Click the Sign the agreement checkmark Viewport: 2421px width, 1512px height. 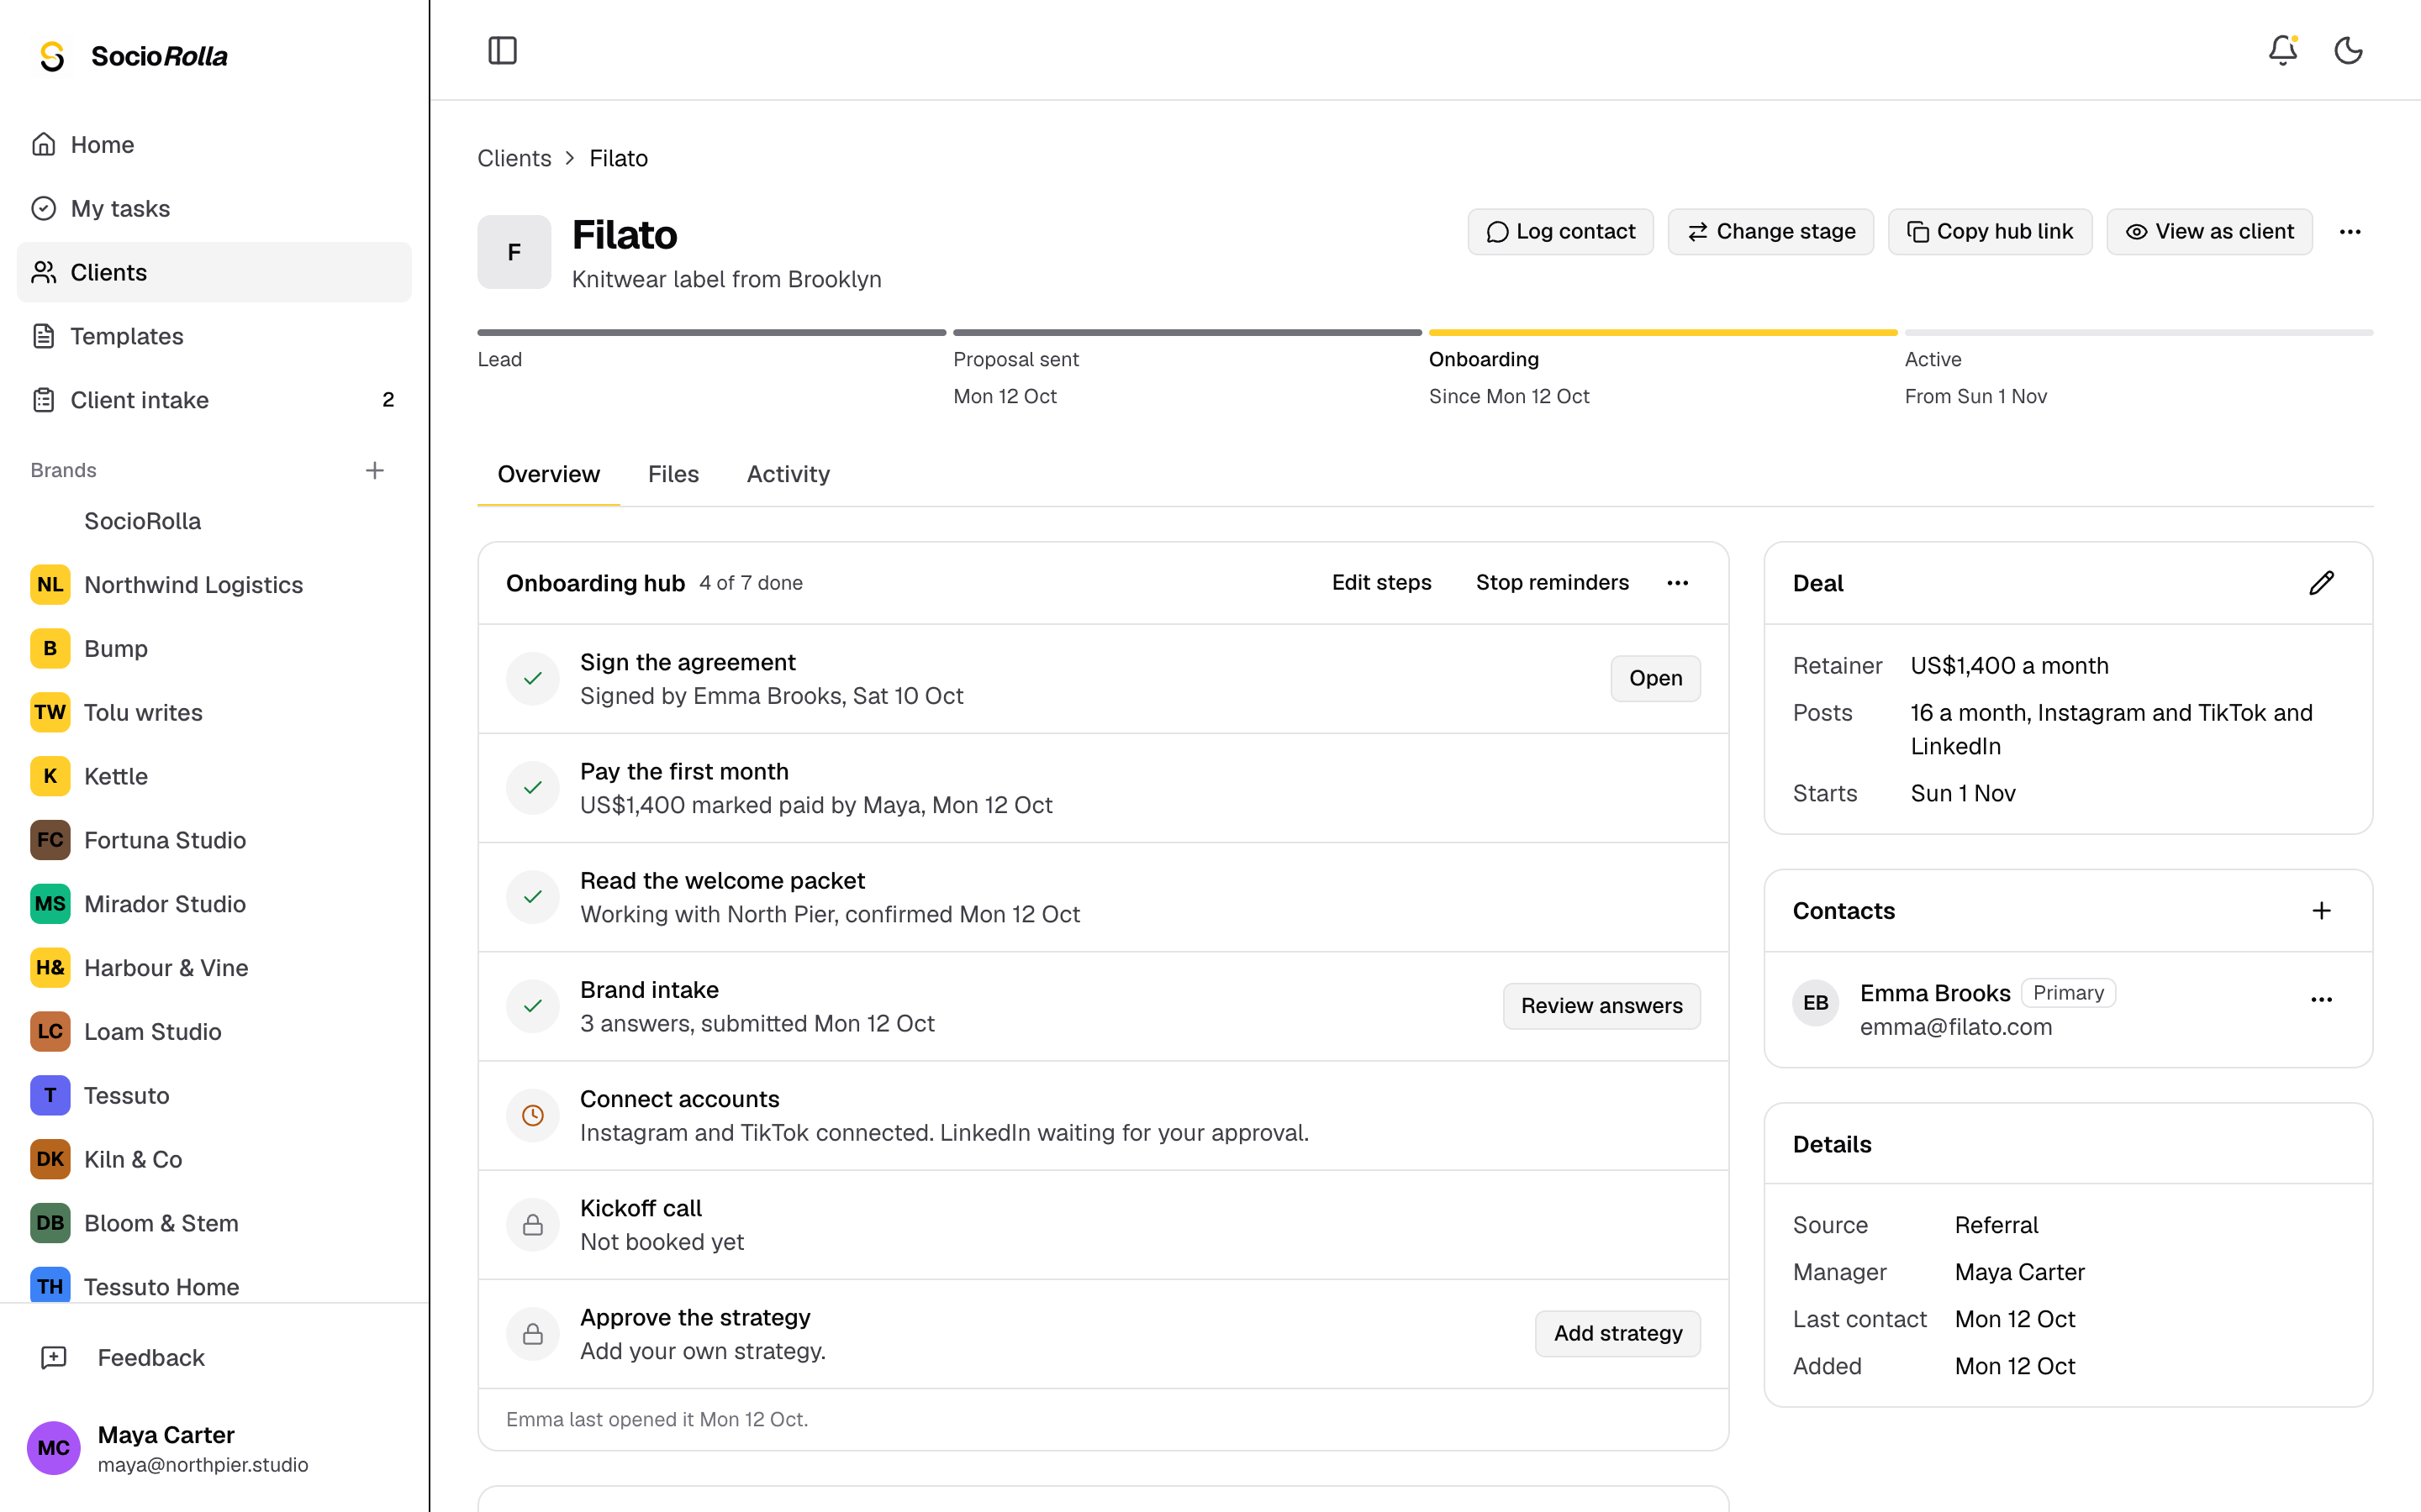533,679
